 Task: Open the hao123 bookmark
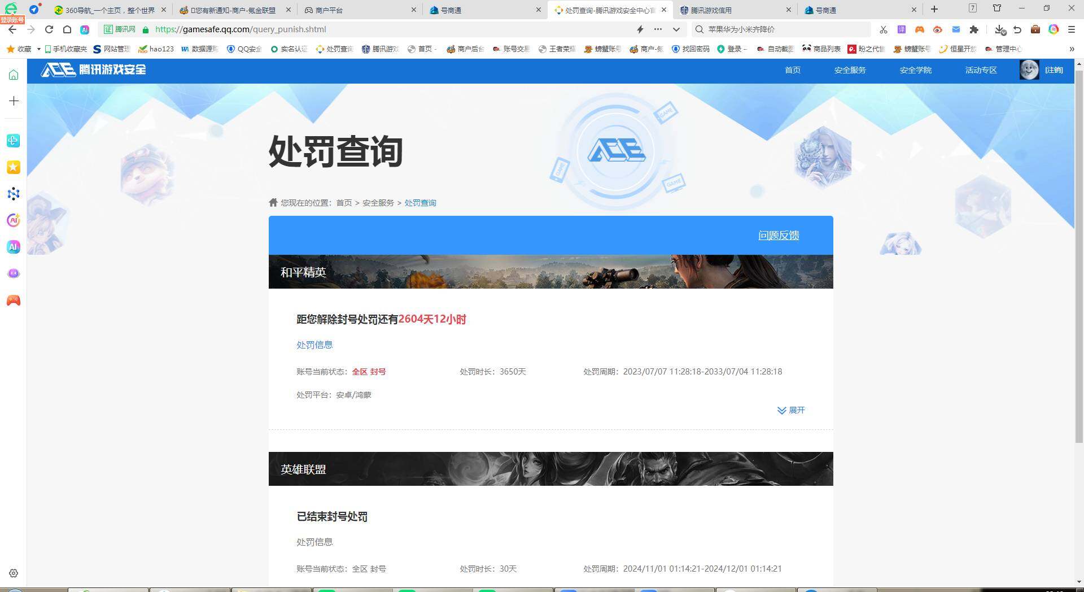pos(156,49)
